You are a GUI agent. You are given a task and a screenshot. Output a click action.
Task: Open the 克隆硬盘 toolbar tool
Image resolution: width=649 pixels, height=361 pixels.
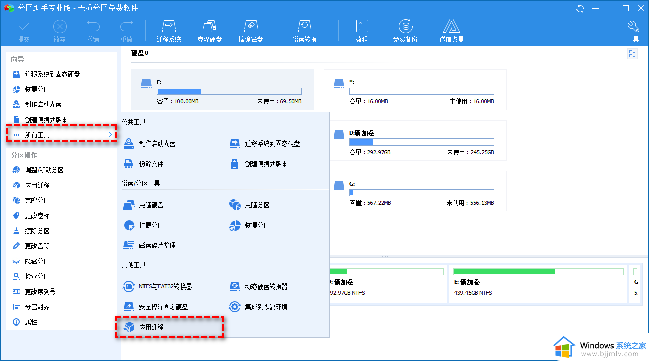[x=209, y=31]
